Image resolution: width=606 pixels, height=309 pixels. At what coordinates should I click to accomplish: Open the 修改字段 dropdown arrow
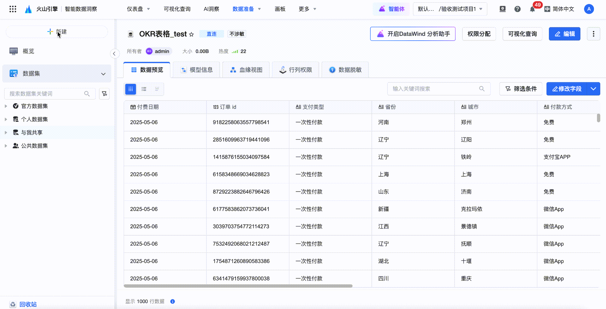click(593, 89)
